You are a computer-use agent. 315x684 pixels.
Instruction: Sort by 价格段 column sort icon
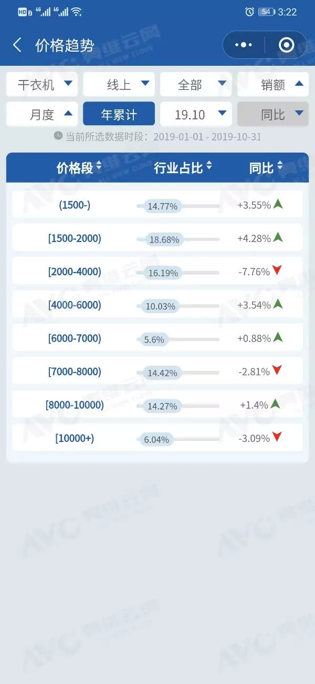pyautogui.click(x=99, y=167)
